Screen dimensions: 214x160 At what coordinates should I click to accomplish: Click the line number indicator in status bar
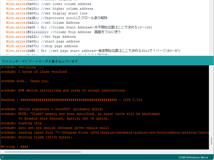tap(3, 157)
